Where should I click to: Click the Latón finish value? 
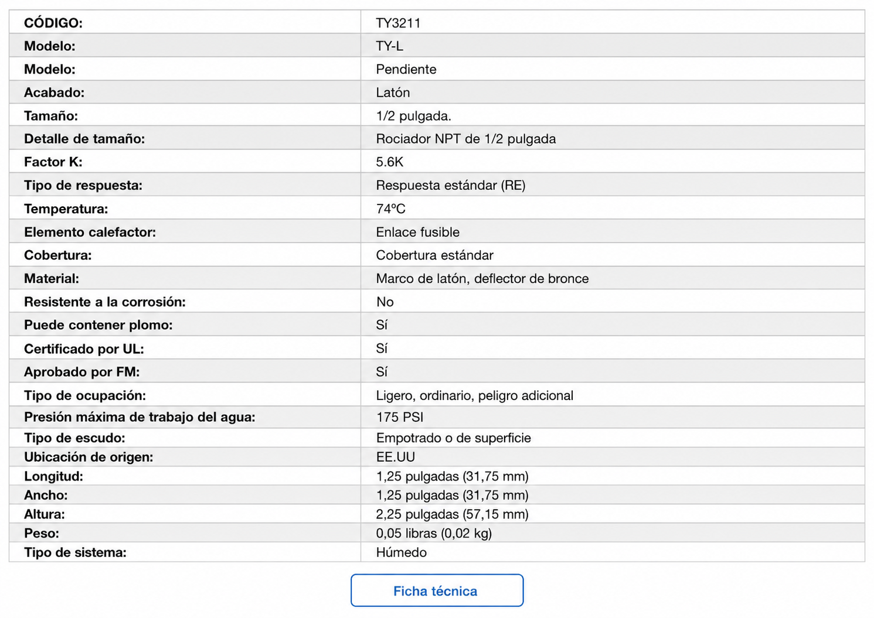[393, 93]
